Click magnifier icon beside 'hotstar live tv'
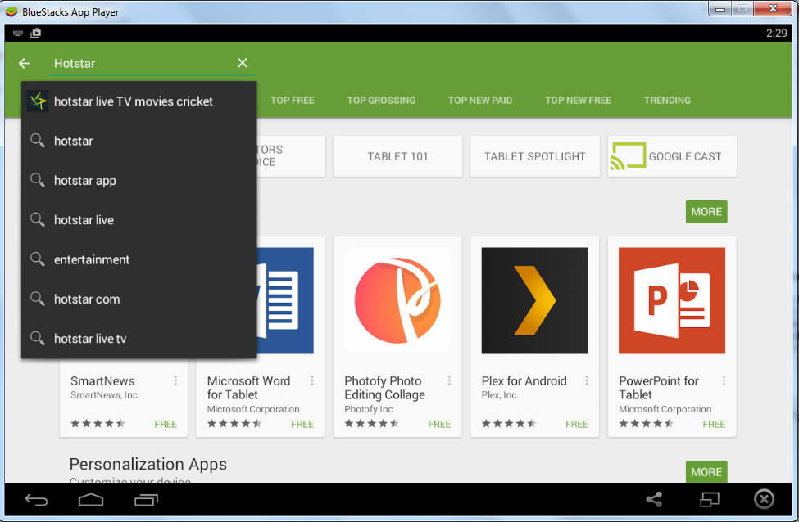Viewport: 799px width, 522px height. (x=37, y=338)
